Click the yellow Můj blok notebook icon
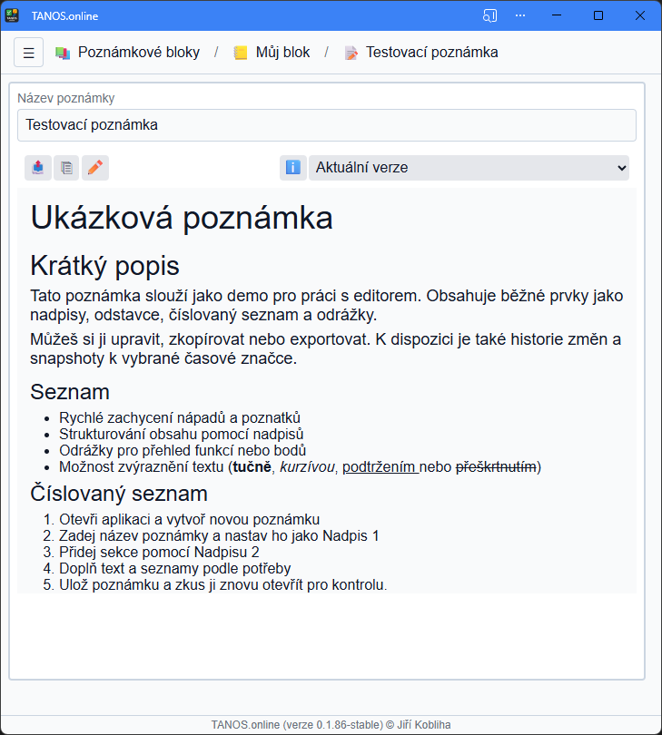The height and width of the screenshot is (735, 662). [241, 53]
